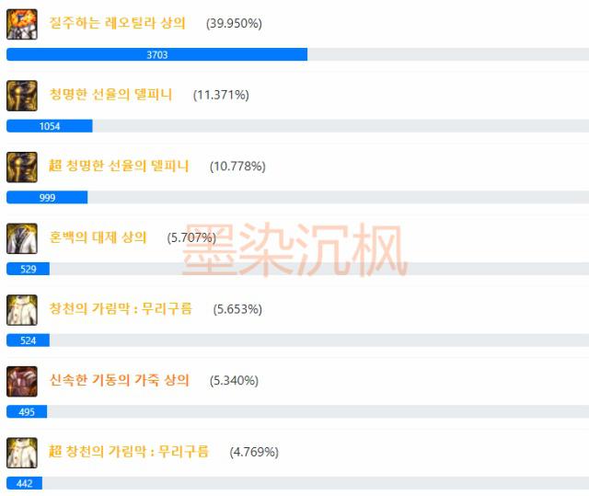Click the 超 청명한 선율의 델피니 item icon
The width and height of the screenshot is (589, 496).
pos(22,167)
